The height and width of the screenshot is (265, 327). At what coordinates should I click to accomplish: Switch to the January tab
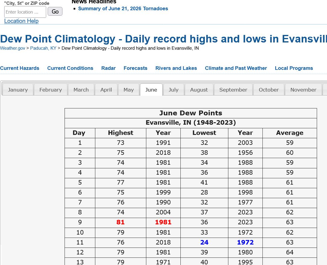point(18,90)
